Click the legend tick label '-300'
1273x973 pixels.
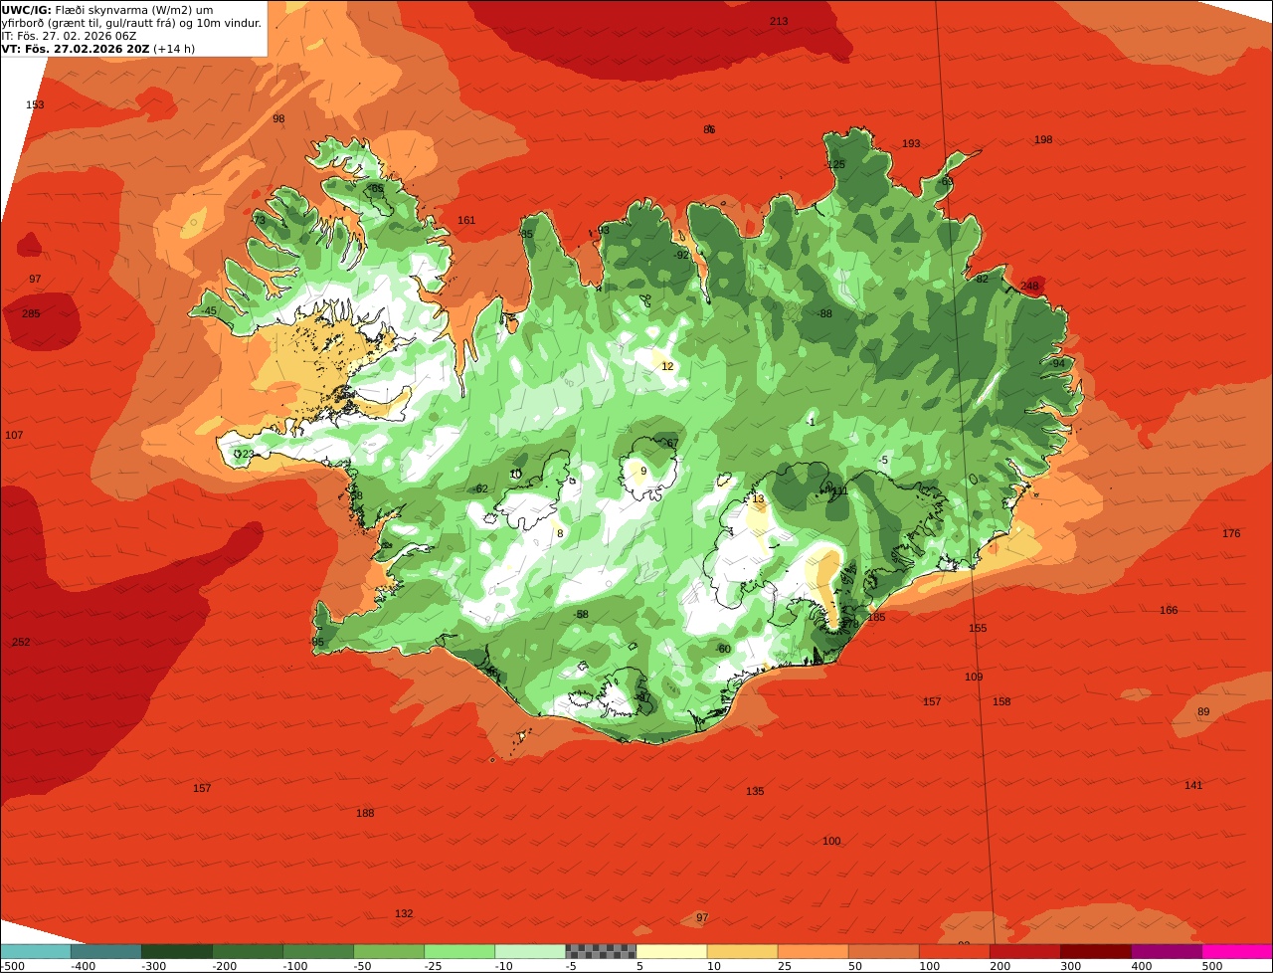(x=153, y=966)
